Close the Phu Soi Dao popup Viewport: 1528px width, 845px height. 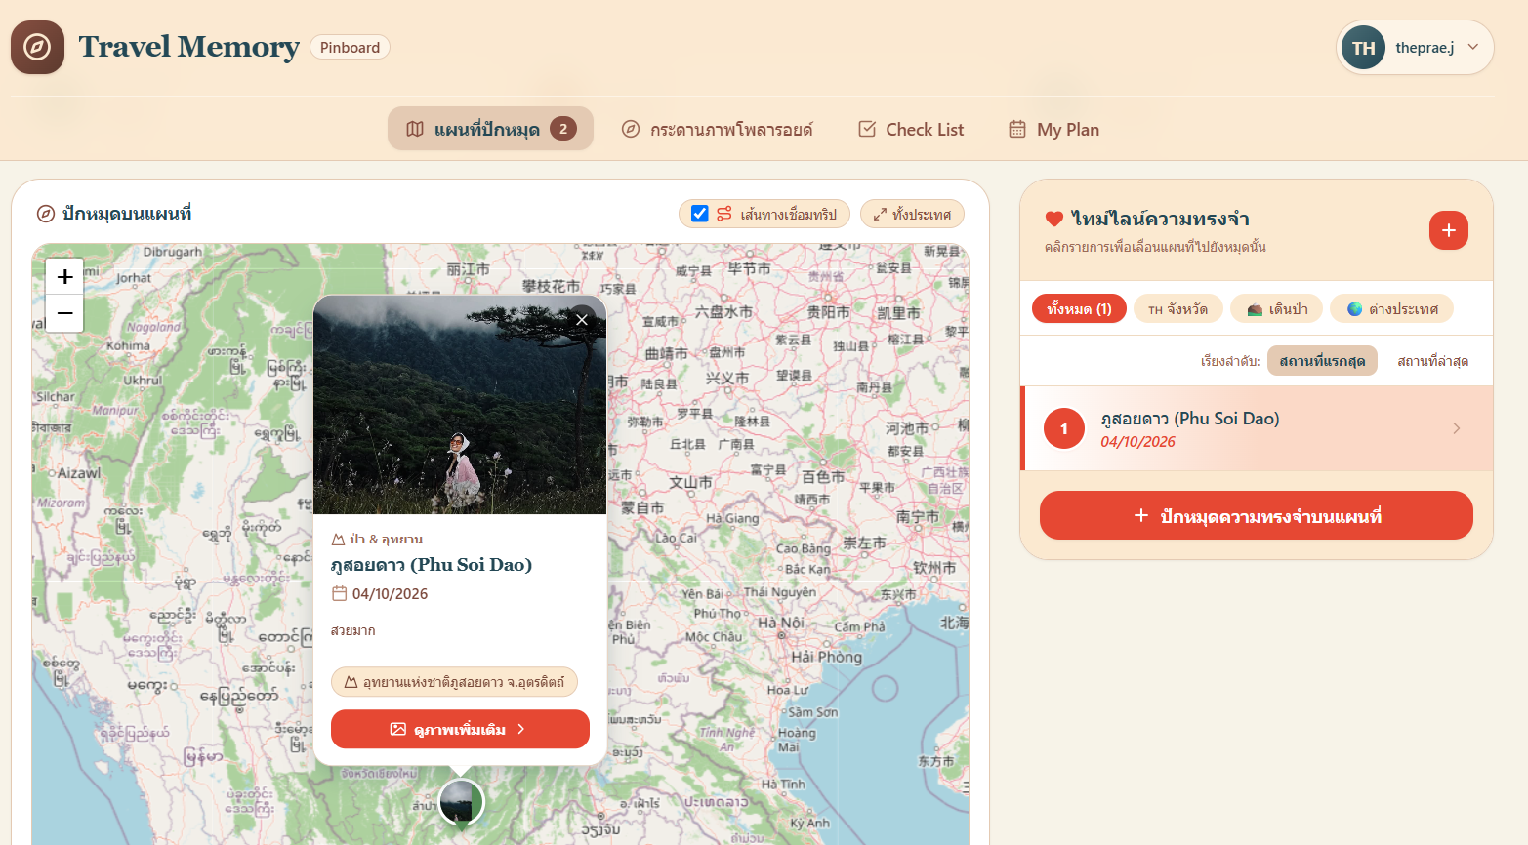pyautogui.click(x=582, y=319)
